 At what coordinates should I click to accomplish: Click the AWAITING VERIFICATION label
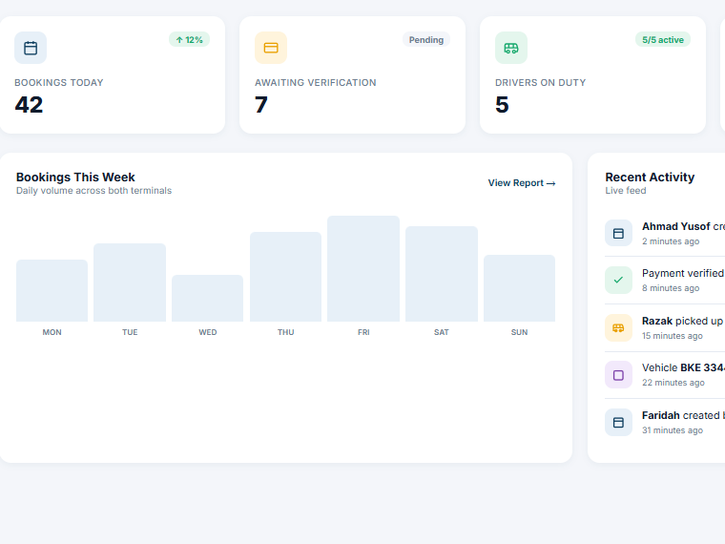click(x=316, y=82)
